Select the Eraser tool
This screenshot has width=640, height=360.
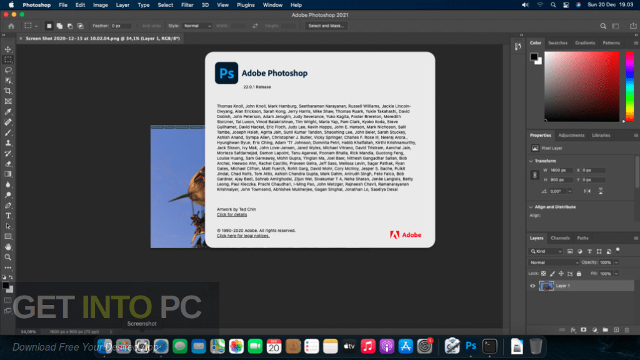point(8,164)
